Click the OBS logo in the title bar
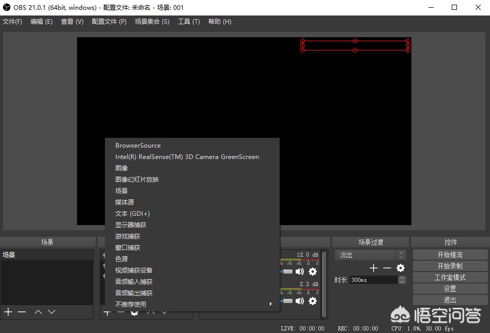 [7, 7]
